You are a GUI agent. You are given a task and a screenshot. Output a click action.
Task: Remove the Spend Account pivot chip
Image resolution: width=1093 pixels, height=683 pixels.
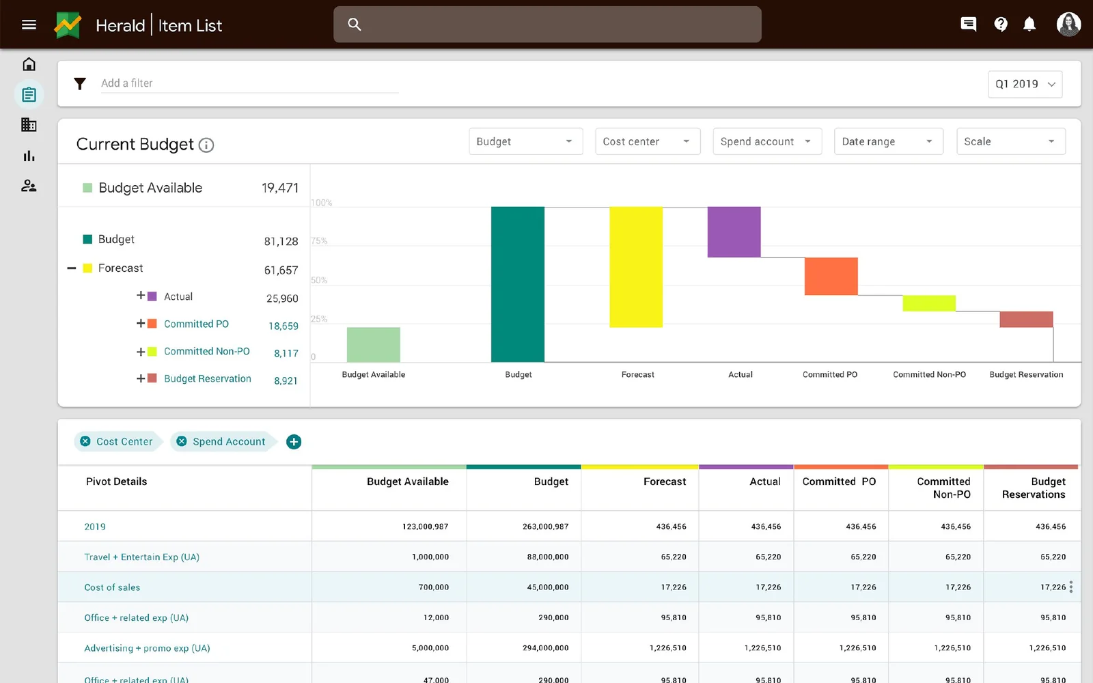tap(182, 442)
